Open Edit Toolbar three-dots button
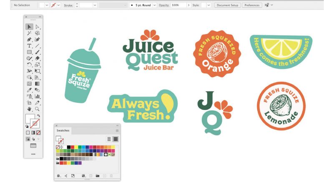 tap(33, 154)
